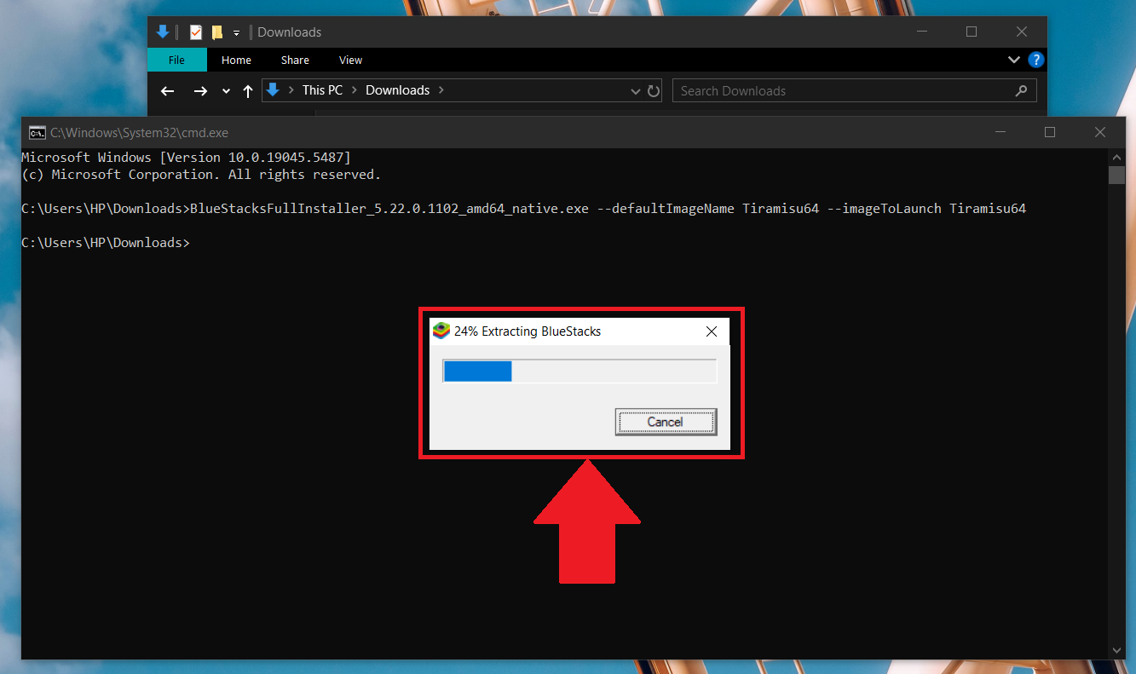Cancel the BlueStacks extraction
Screen dimensions: 1136x674
(x=666, y=421)
